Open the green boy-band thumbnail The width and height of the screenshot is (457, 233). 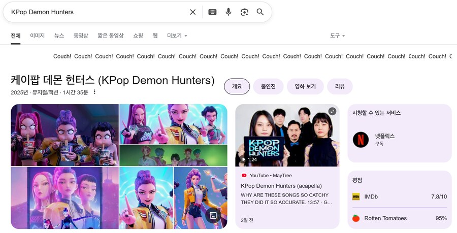click(174, 155)
